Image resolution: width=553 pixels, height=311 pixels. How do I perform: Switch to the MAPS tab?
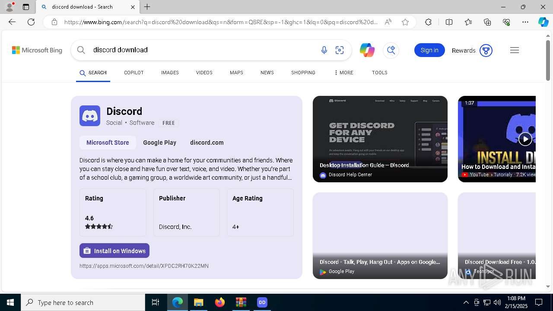coord(236,73)
